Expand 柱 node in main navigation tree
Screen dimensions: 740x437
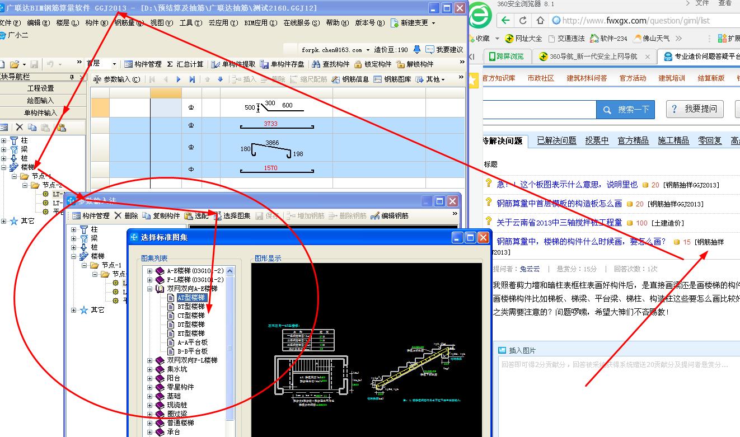tap(3, 140)
